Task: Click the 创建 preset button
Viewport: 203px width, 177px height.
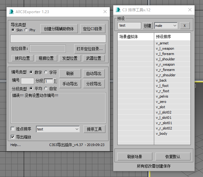Action: click(x=147, y=26)
